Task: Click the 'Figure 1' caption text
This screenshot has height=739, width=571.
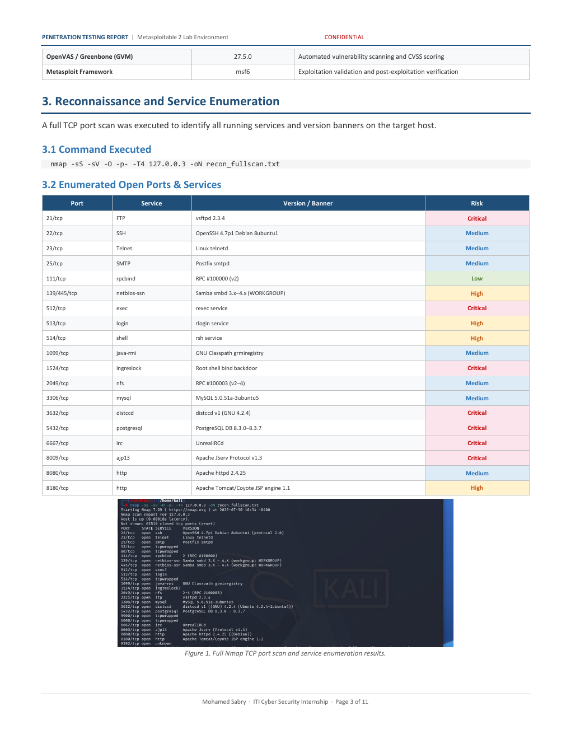Action: (285, 653)
